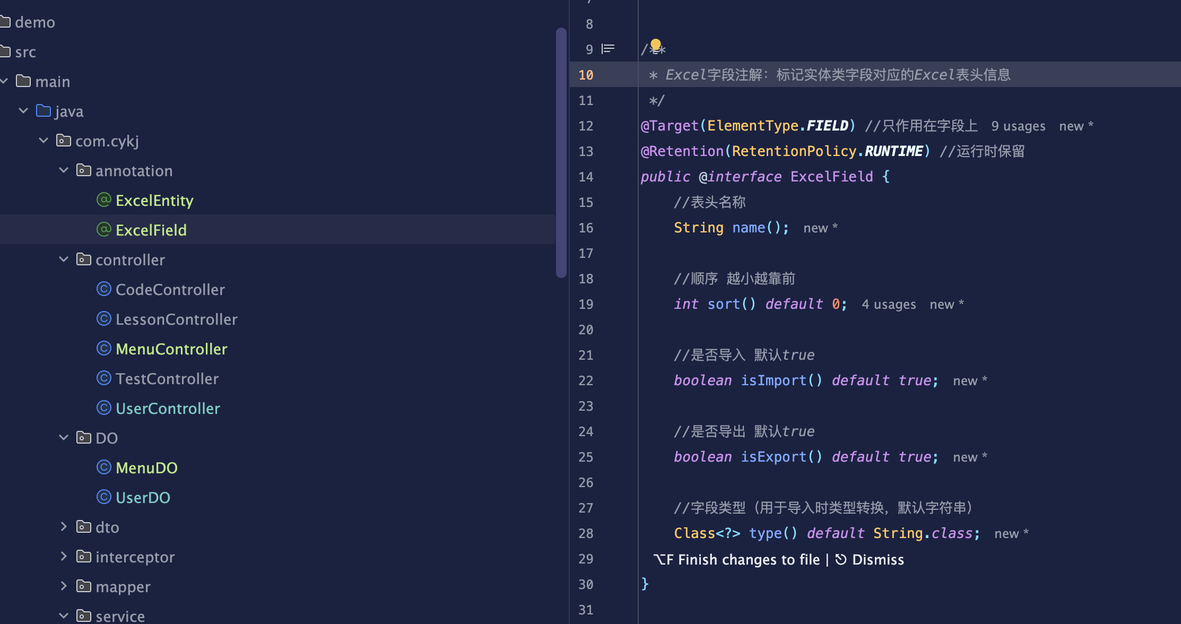This screenshot has height=624, width=1181.
Task: Expand the interceptor package folder
Action: pyautogui.click(x=64, y=557)
